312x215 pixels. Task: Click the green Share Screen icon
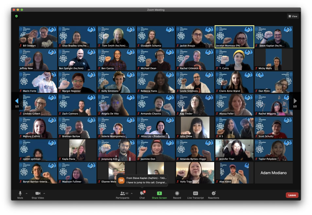(159, 193)
